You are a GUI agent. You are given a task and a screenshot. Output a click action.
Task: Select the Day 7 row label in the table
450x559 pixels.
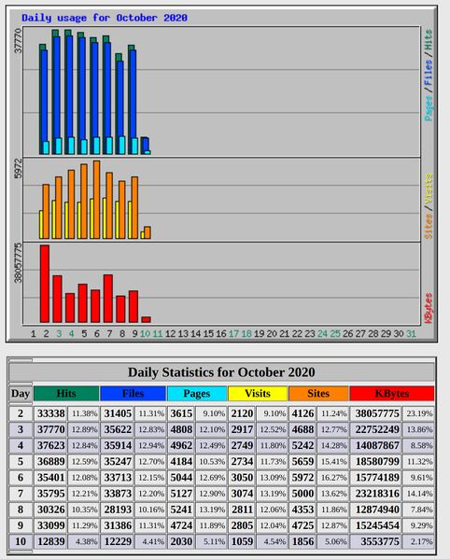(x=21, y=494)
